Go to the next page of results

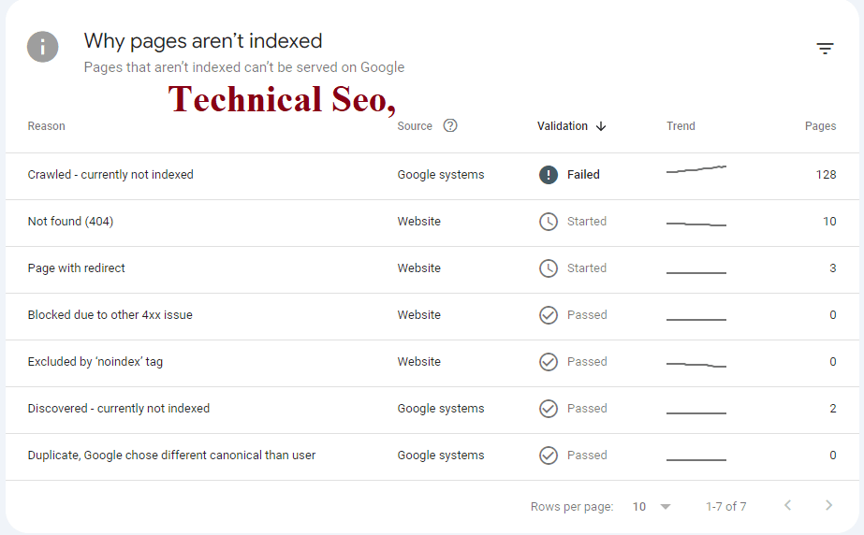click(x=828, y=506)
